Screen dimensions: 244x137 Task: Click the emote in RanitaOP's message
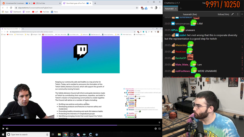click(x=190, y=57)
